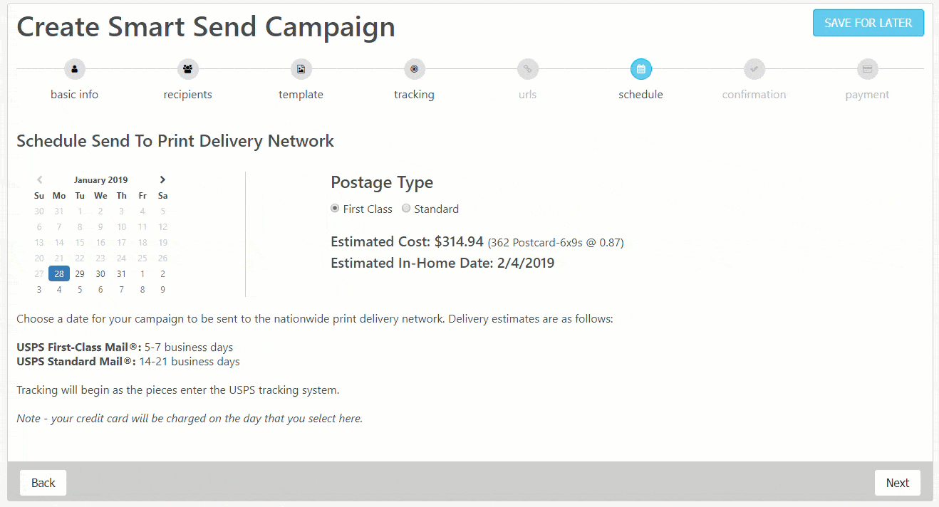Viewport: 939px width, 507px height.
Task: Open the payment step credit card icon
Action: (868, 69)
